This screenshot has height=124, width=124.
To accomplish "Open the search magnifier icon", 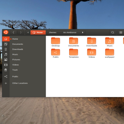I will point(113,33).
